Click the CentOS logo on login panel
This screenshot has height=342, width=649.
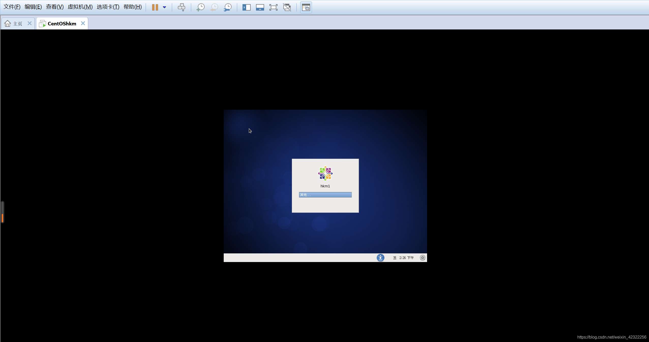(x=325, y=173)
